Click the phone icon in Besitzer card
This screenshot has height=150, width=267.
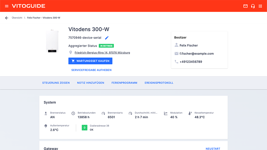(x=176, y=62)
